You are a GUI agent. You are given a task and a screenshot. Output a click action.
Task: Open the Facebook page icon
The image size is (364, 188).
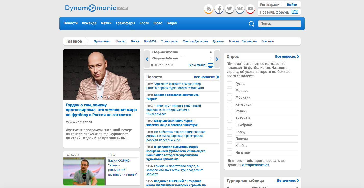click(219, 9)
